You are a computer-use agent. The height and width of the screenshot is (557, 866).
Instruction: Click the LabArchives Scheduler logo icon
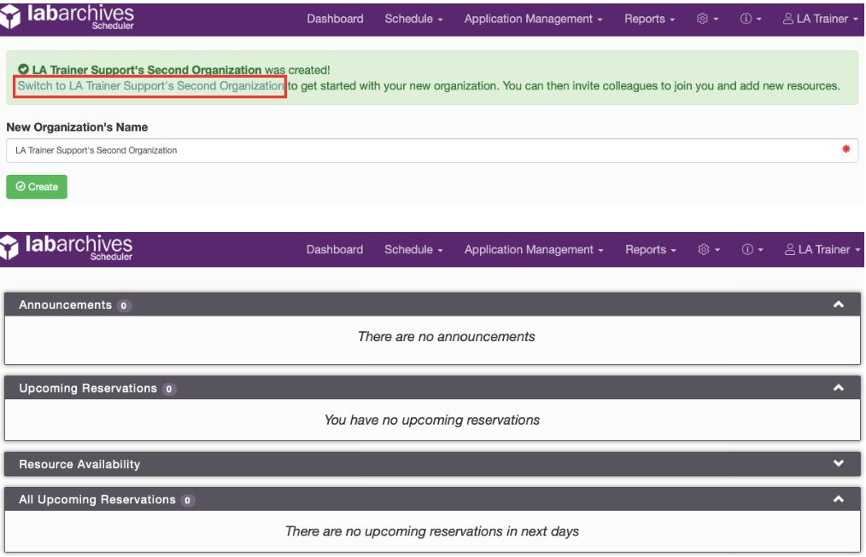[x=14, y=16]
